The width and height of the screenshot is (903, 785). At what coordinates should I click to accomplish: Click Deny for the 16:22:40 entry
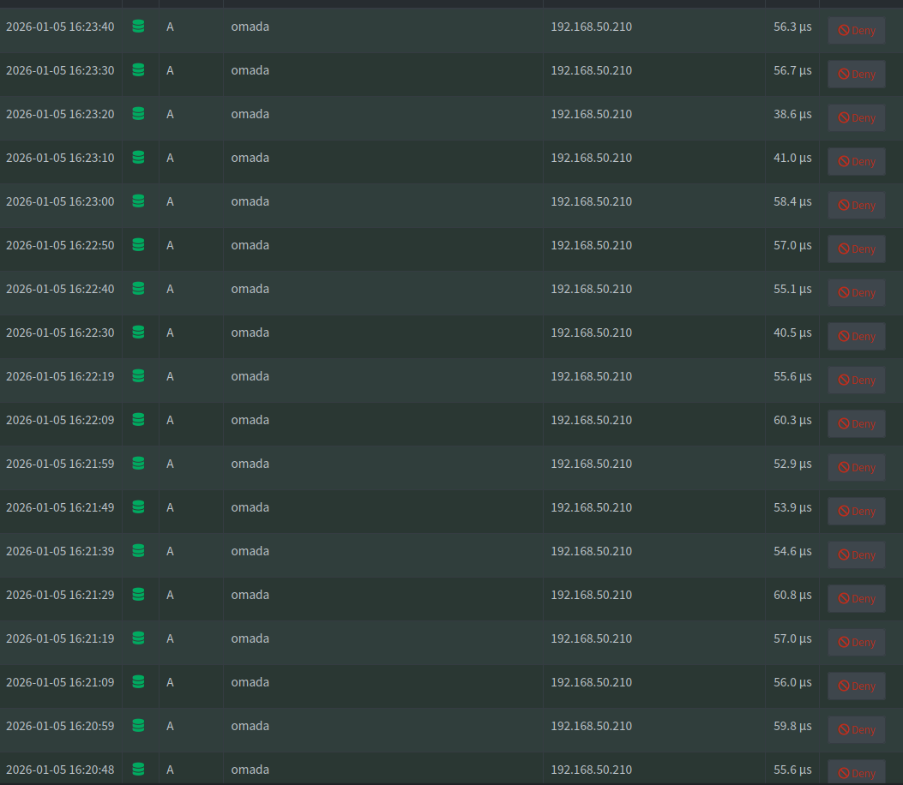(856, 293)
